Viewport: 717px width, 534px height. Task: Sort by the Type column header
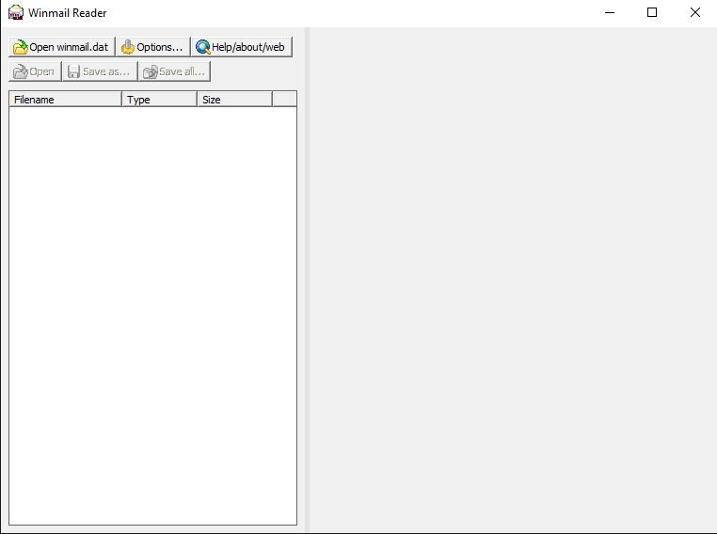point(160,99)
